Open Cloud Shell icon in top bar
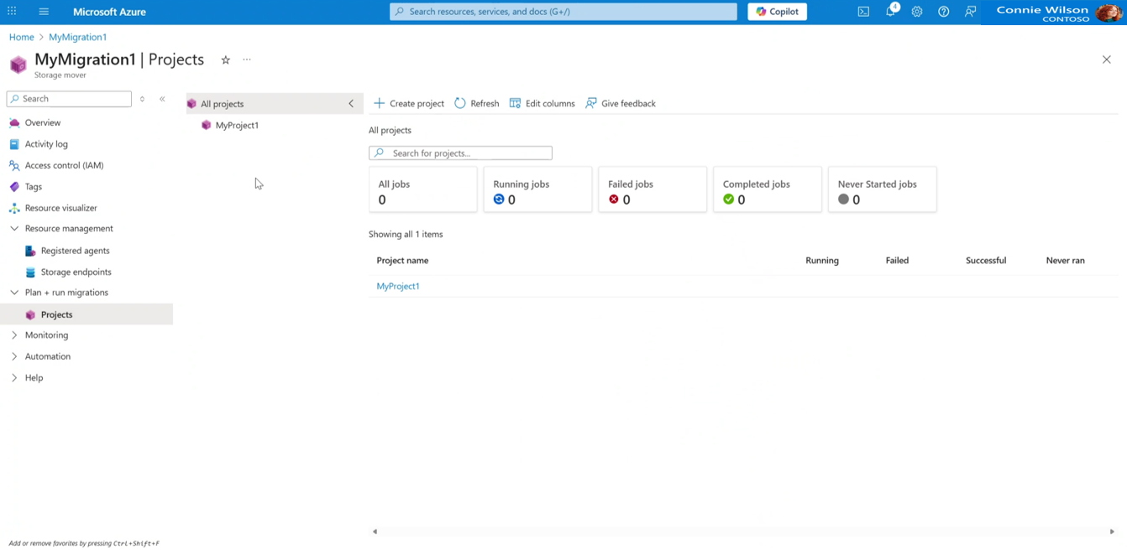The image size is (1127, 550). point(863,12)
